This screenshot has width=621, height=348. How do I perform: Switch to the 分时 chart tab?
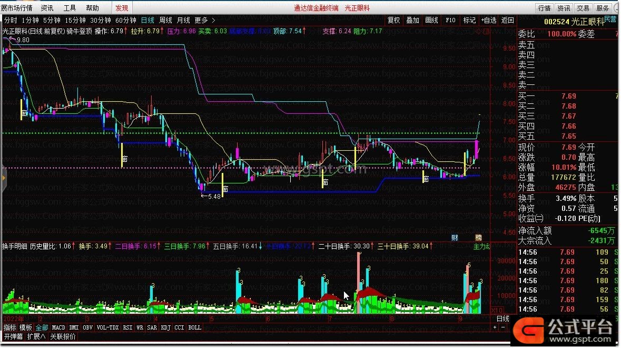pos(11,20)
